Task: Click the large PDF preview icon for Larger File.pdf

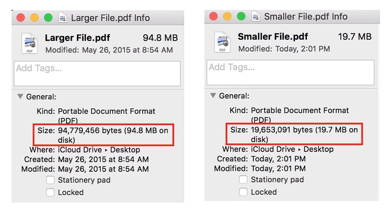Action: point(29,44)
